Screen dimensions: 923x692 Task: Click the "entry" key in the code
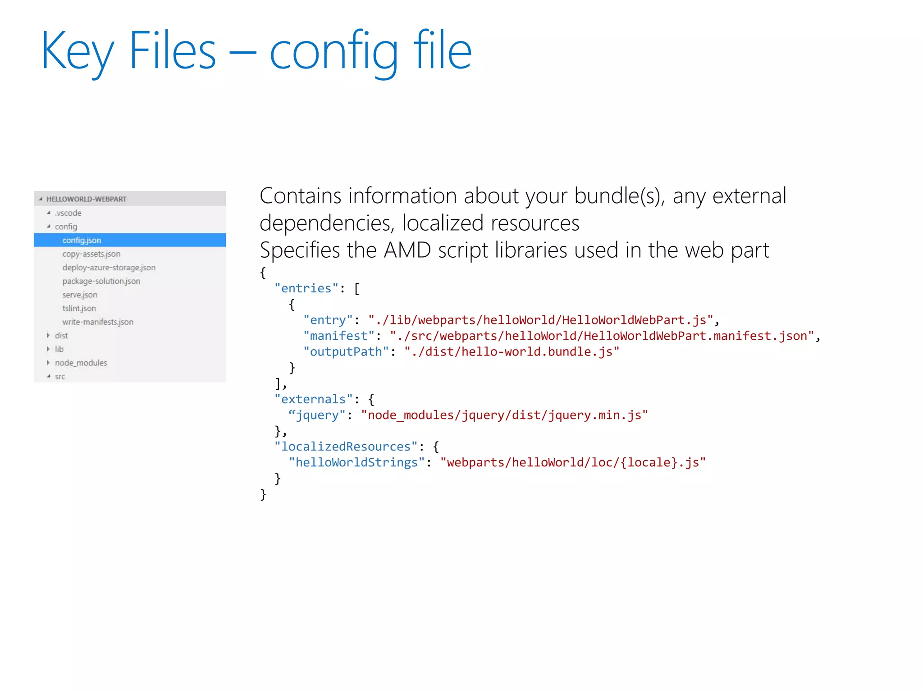point(328,320)
